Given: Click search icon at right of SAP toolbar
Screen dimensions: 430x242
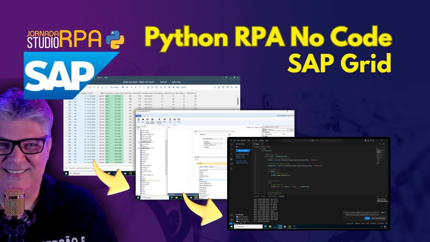Looking at the screenshot, I should pos(215,87).
